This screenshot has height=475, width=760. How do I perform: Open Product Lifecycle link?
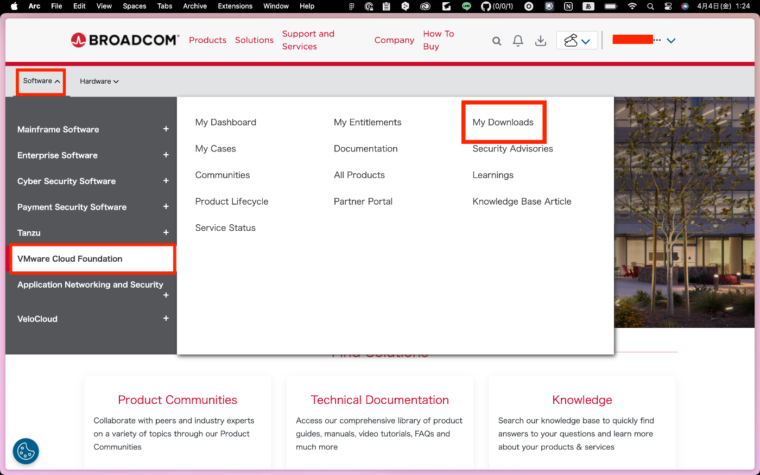coord(232,201)
